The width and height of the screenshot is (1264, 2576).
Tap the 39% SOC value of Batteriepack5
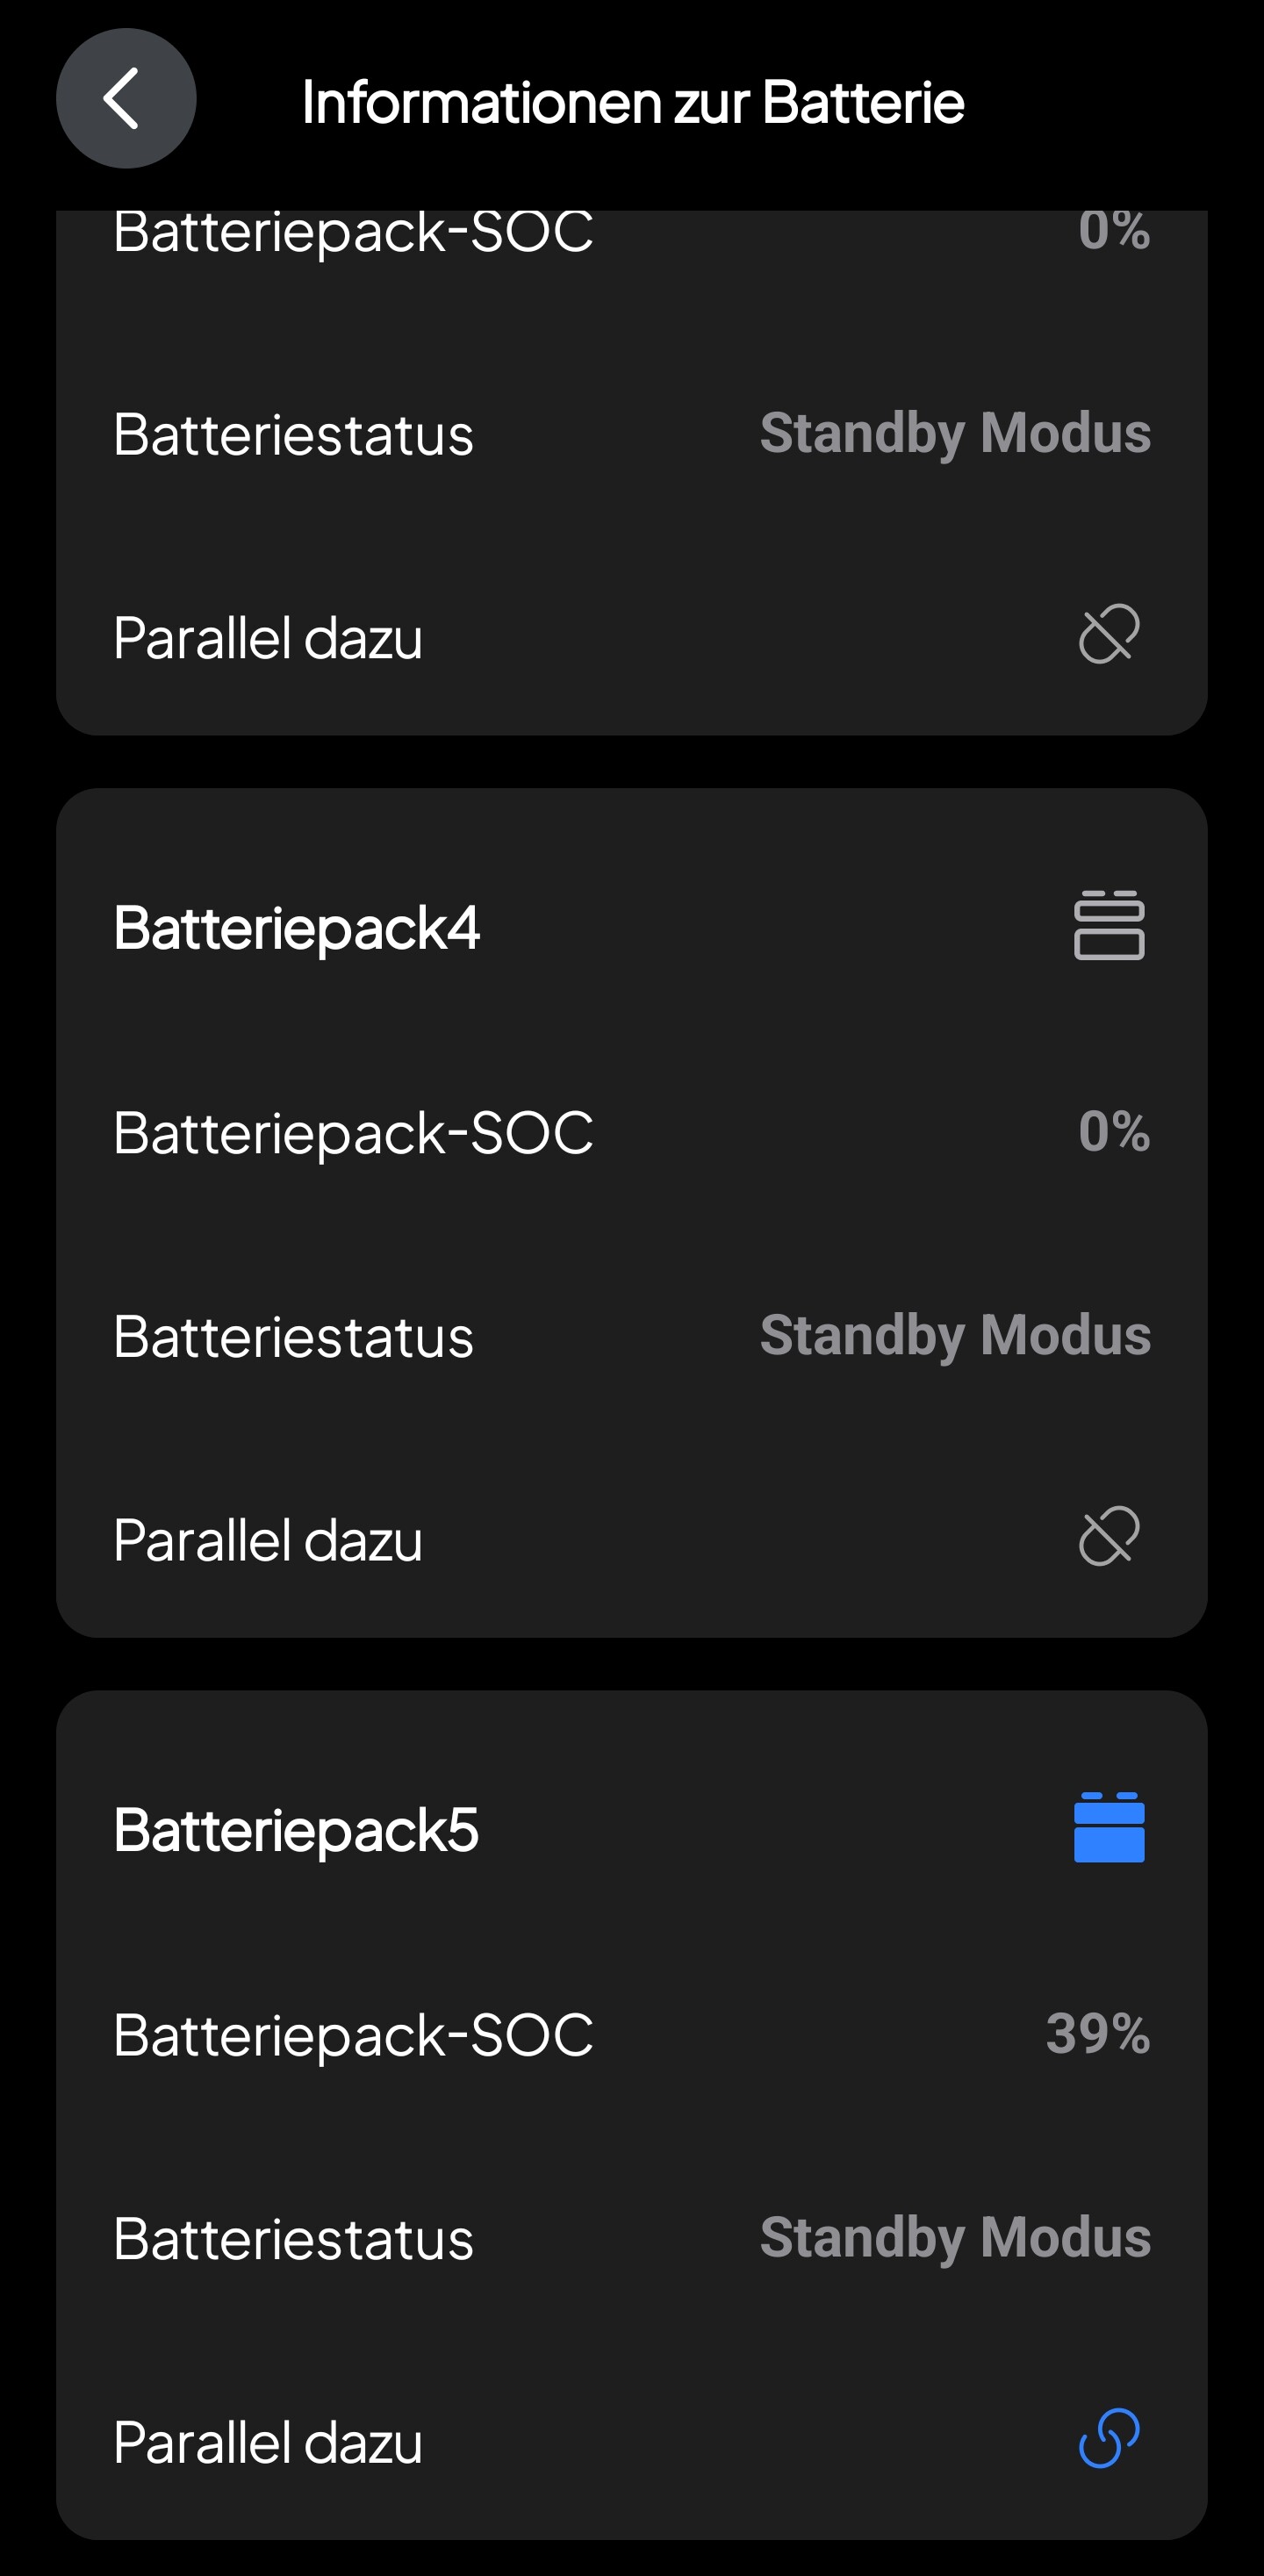pyautogui.click(x=1098, y=2033)
